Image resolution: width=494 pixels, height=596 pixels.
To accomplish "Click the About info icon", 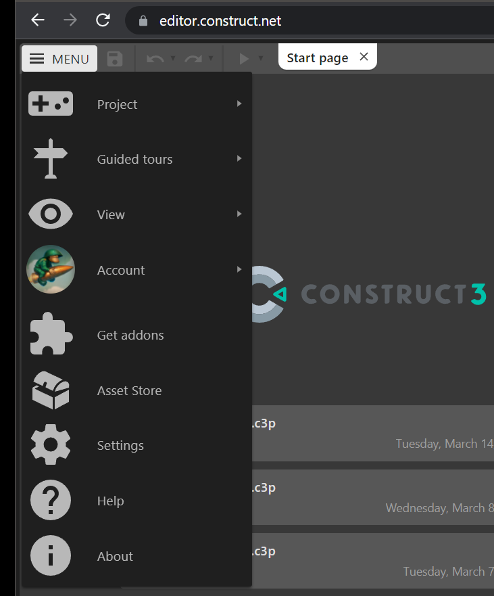I will (51, 555).
